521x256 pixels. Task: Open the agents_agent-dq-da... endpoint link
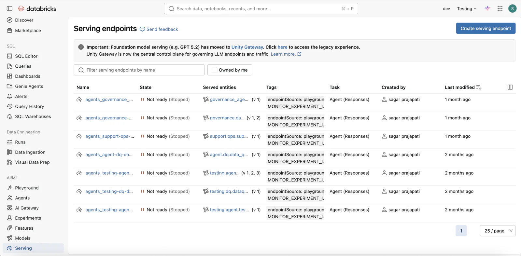[109, 155]
